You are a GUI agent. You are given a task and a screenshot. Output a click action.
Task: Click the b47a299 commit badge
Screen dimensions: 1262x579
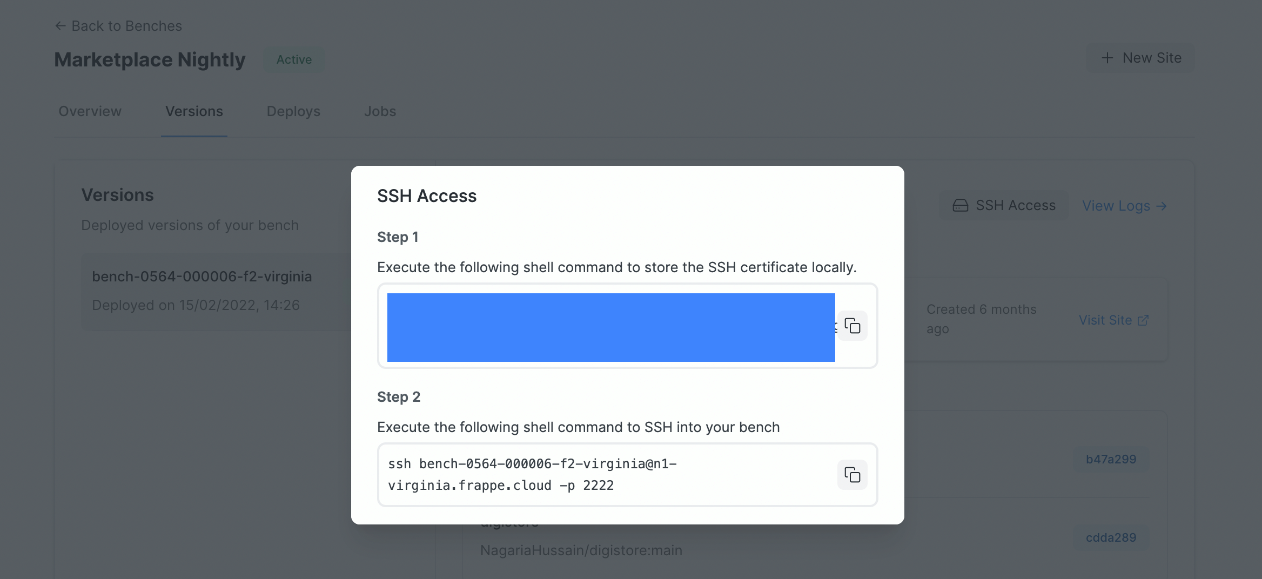(1110, 459)
